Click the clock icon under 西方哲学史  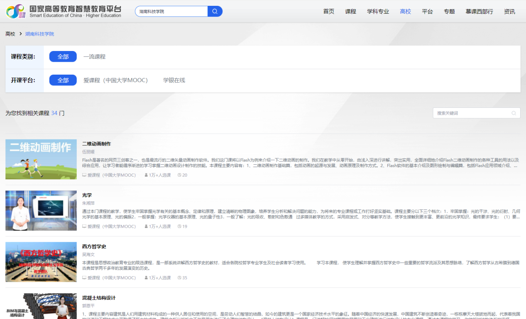(x=179, y=278)
